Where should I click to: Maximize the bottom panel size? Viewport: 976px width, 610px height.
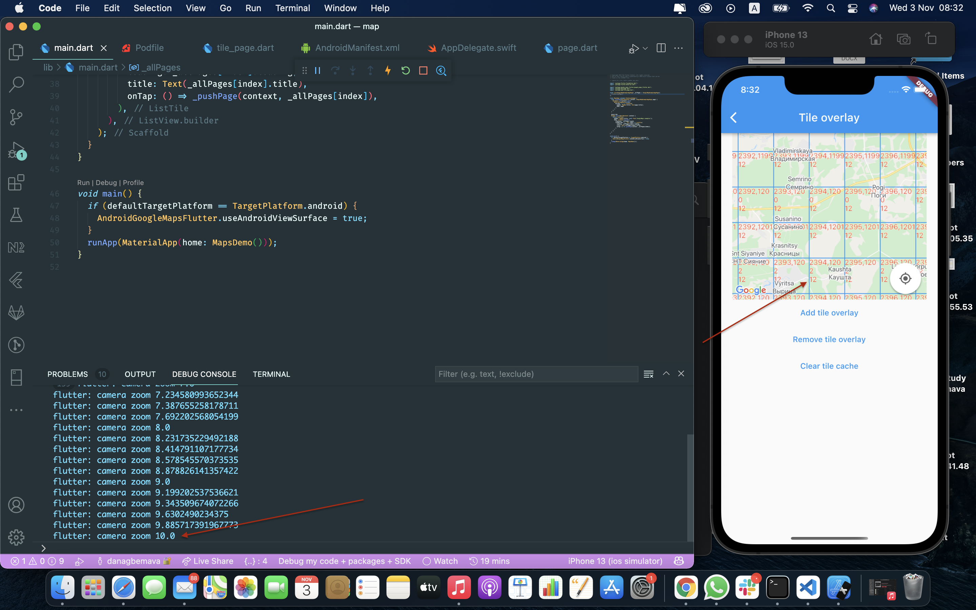coord(666,373)
